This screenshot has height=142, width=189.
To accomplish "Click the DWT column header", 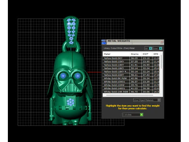I will point(147,54).
